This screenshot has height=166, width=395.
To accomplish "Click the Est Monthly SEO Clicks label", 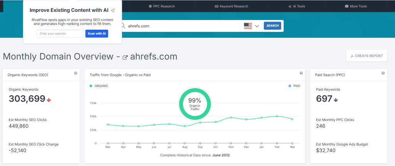I will pos(28,120).
